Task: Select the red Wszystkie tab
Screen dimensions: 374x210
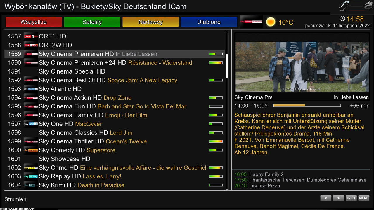Action: click(x=34, y=22)
